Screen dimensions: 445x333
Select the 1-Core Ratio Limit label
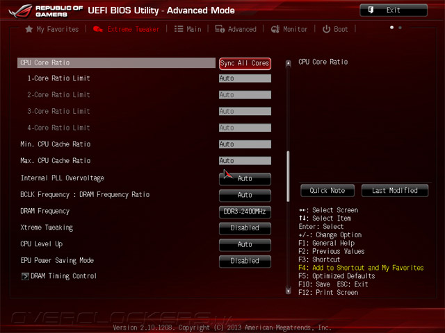58,78
